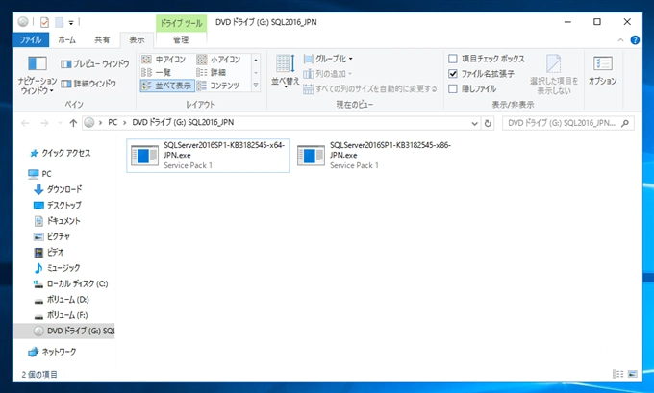Click new folder icon in quick access toolbar

tap(60, 22)
